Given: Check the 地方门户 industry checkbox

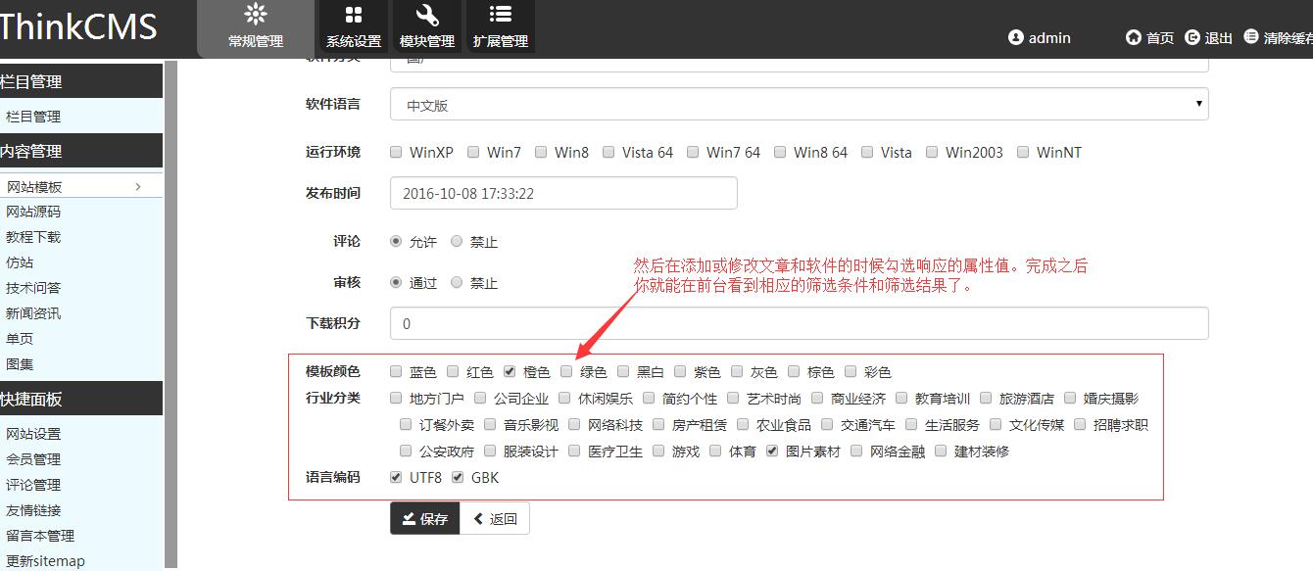Looking at the screenshot, I should point(396,398).
